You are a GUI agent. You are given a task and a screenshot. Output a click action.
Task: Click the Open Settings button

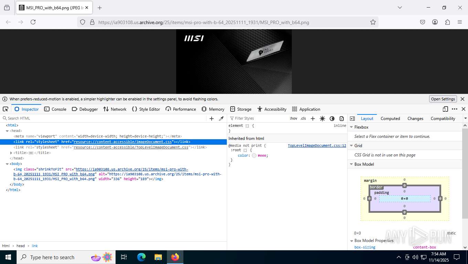443,99
